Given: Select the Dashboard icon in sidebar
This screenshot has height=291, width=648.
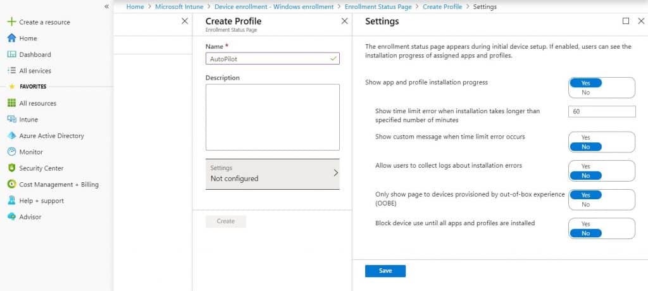Looking at the screenshot, I should [x=11, y=54].
